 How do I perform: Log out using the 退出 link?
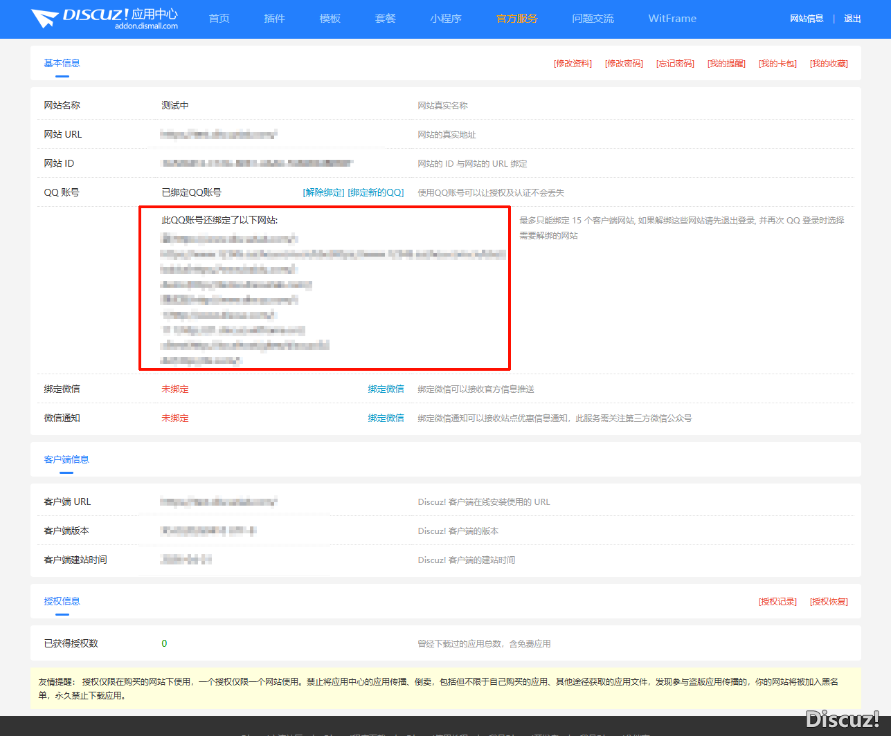coord(852,19)
